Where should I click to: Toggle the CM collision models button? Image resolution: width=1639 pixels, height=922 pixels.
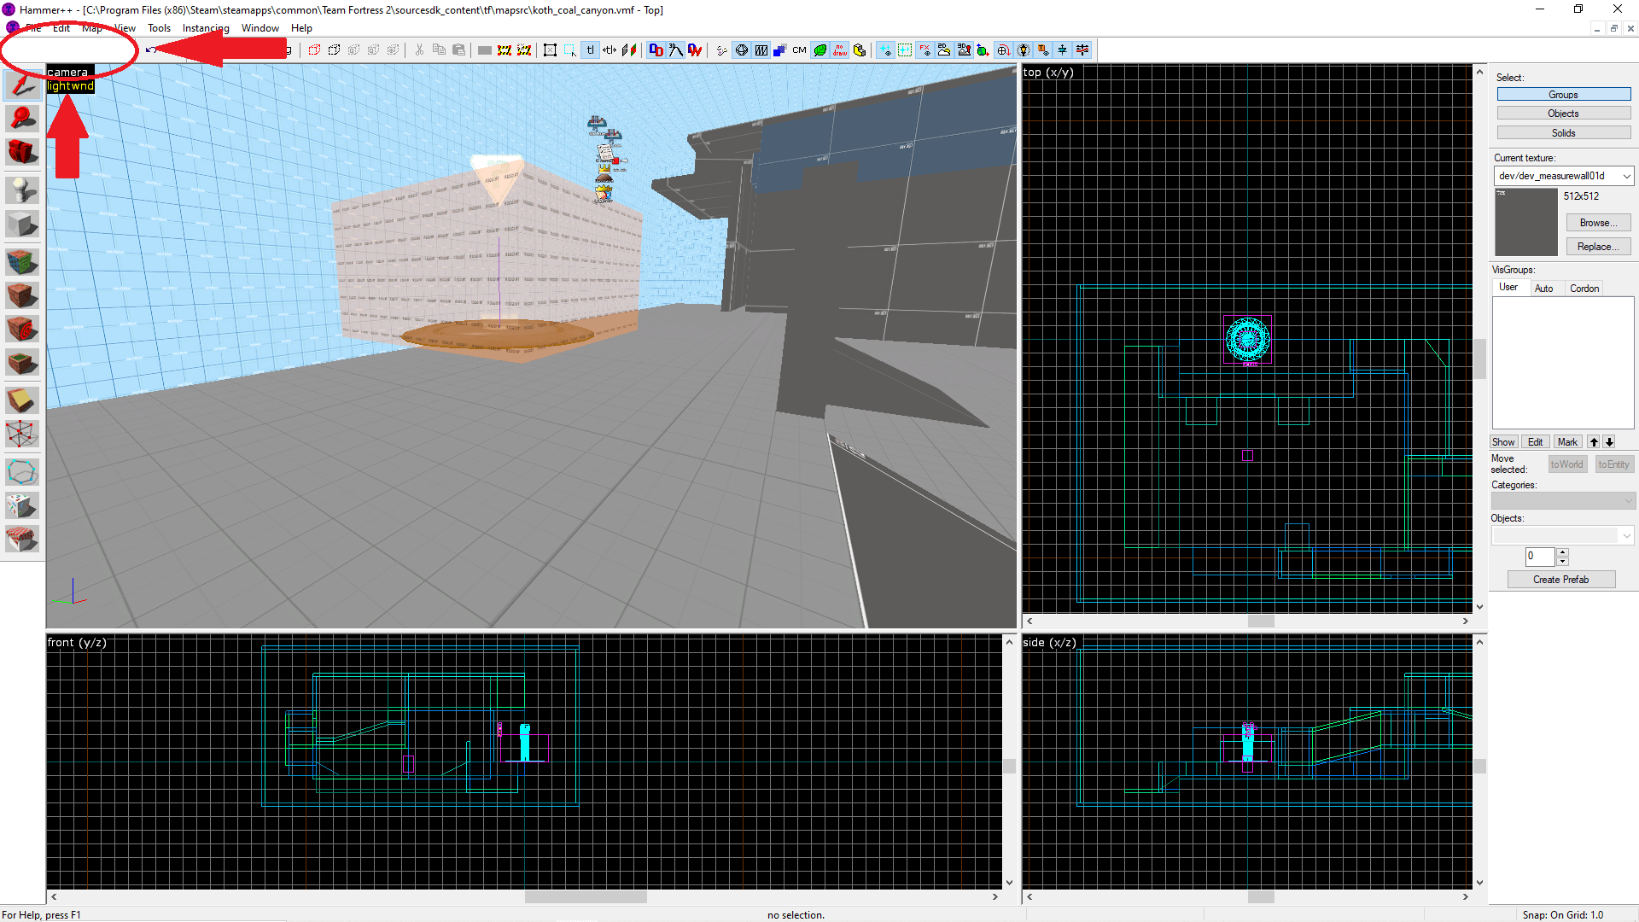click(x=799, y=50)
